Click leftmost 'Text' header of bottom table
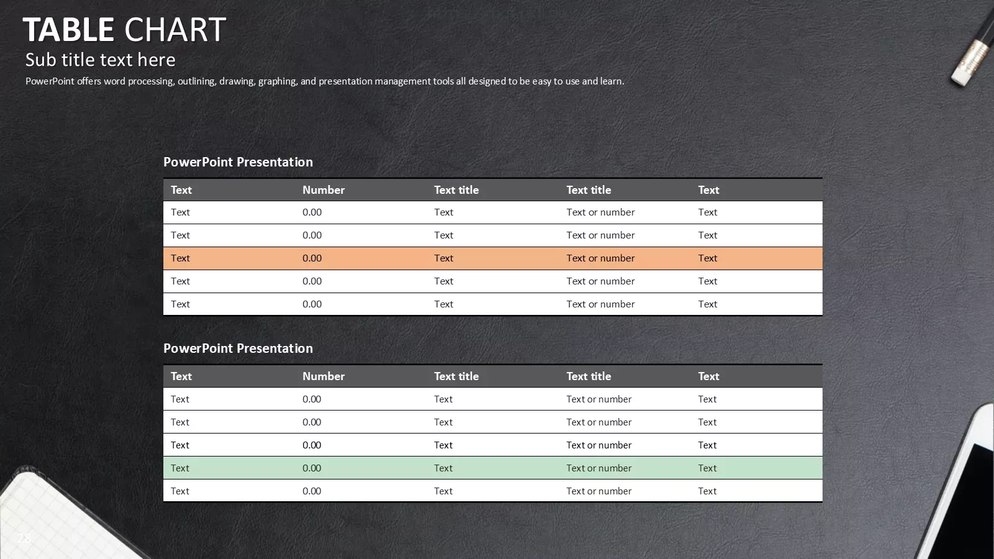The image size is (994, 559). click(x=181, y=376)
